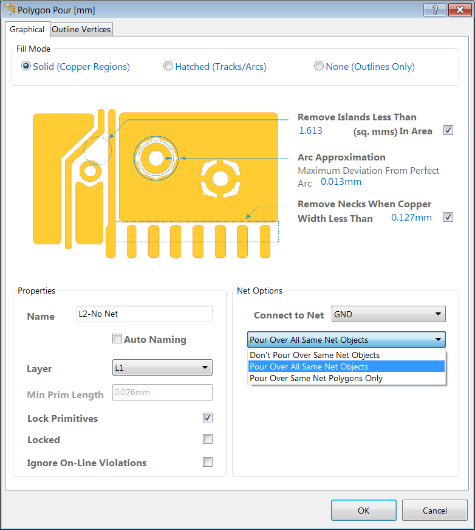
Task: Choose Pour Over Same Net Polygons Only
Action: click(316, 378)
